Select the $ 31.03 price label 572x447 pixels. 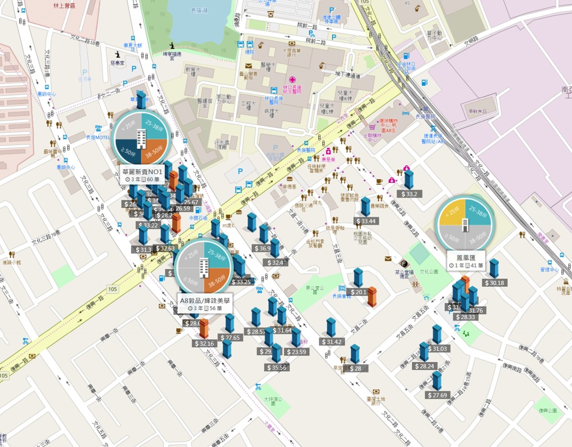tap(438, 349)
